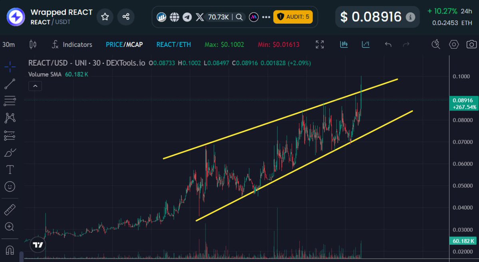Select the Fibonacci retracement tool
Viewport: 479px width, 262px height.
[10, 101]
